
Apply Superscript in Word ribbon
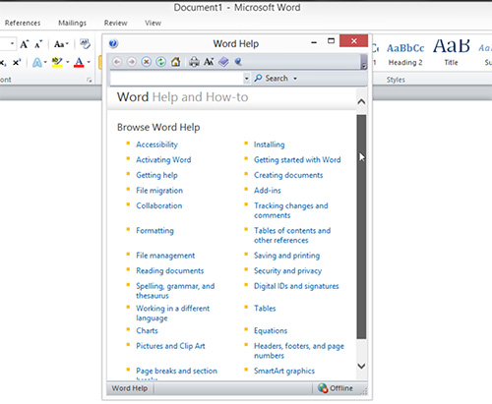coord(17,62)
